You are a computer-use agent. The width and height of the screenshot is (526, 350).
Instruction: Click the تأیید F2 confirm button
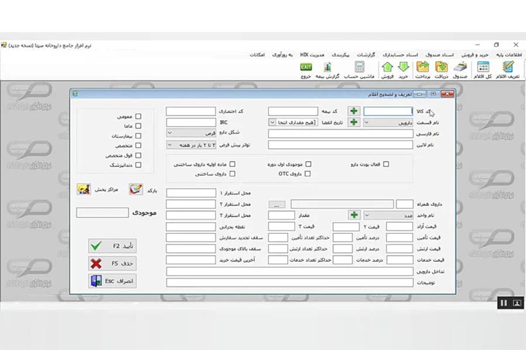pyautogui.click(x=112, y=246)
